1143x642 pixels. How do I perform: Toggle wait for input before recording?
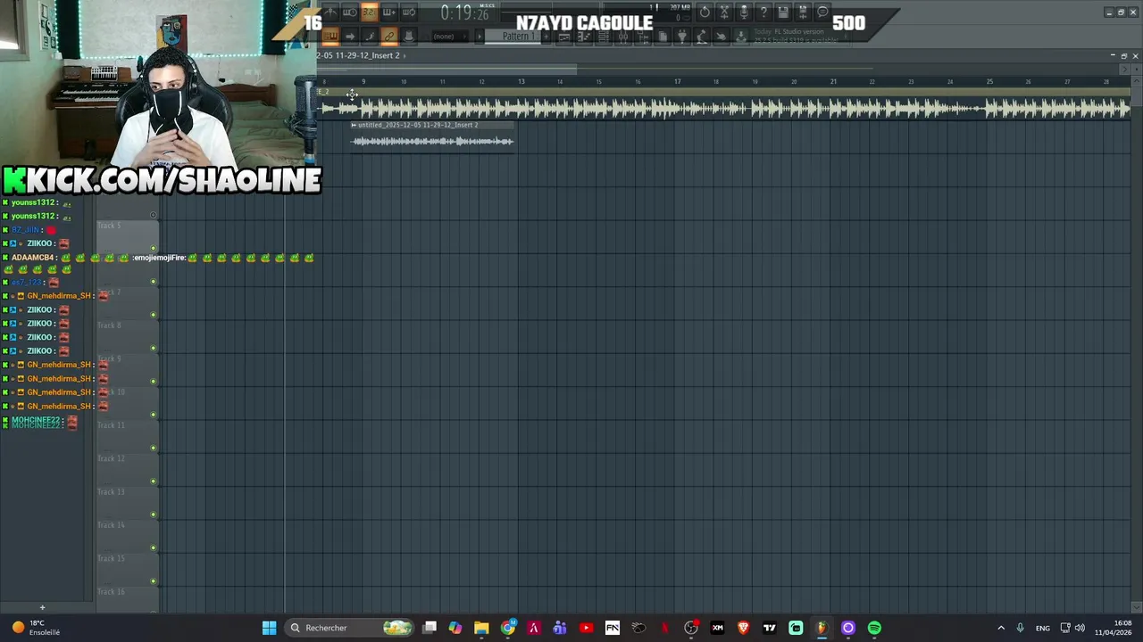(x=350, y=12)
